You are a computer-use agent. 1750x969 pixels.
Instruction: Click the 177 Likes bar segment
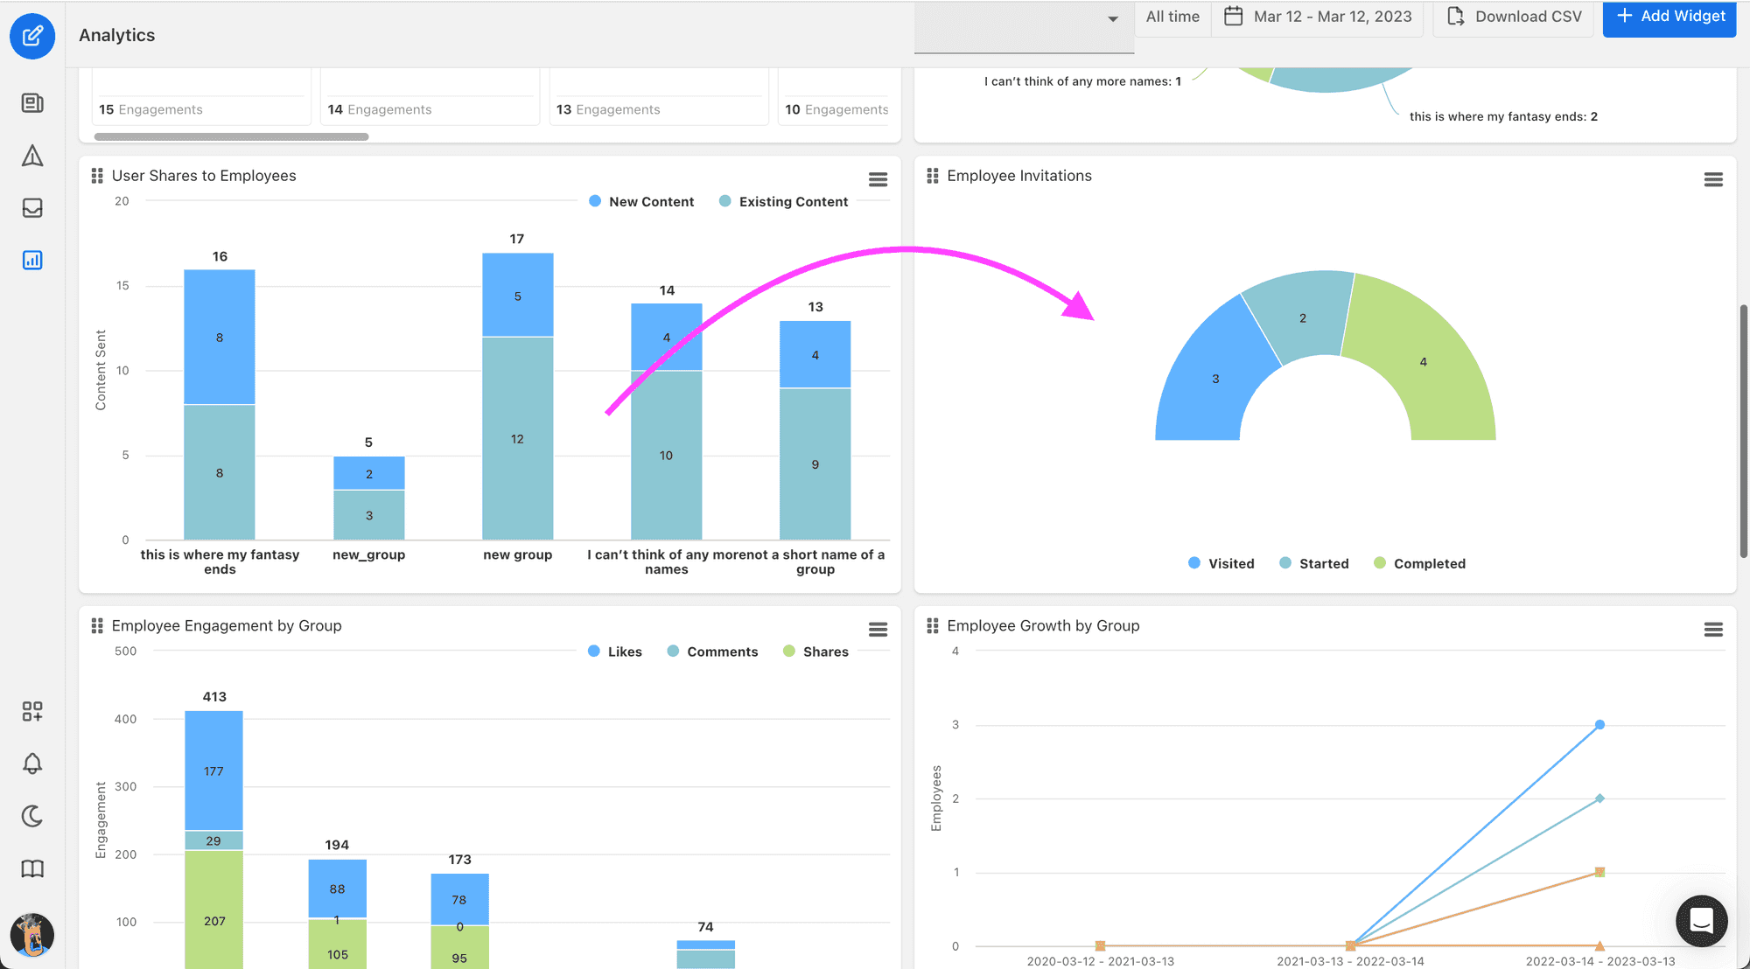click(x=214, y=770)
